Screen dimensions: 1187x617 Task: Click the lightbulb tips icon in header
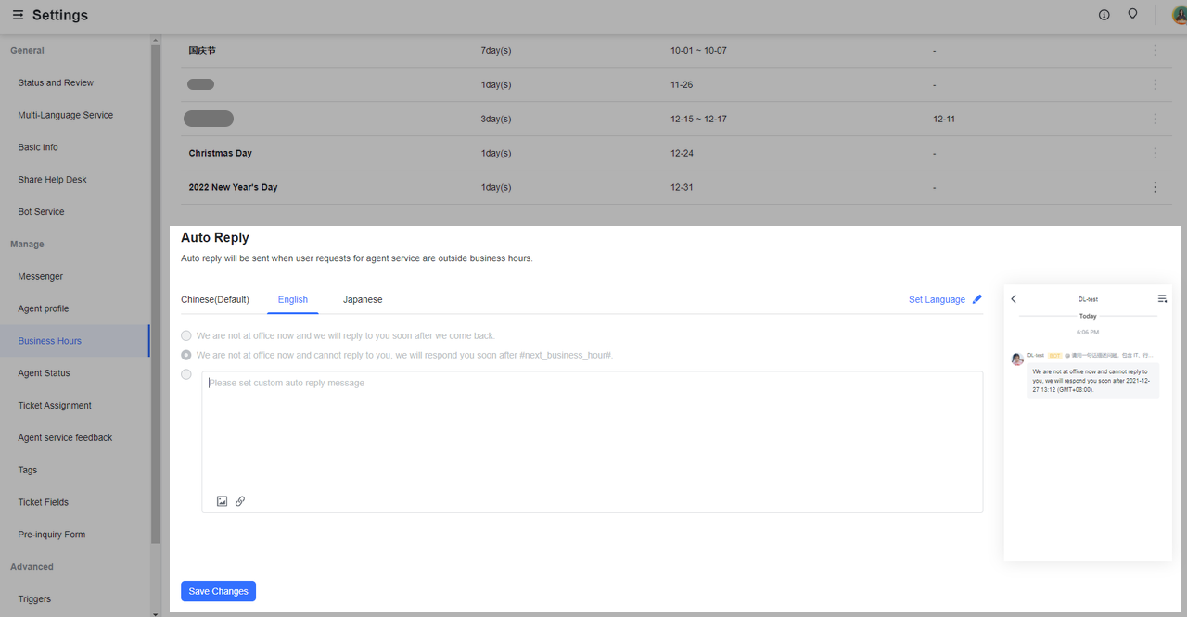[x=1132, y=15]
